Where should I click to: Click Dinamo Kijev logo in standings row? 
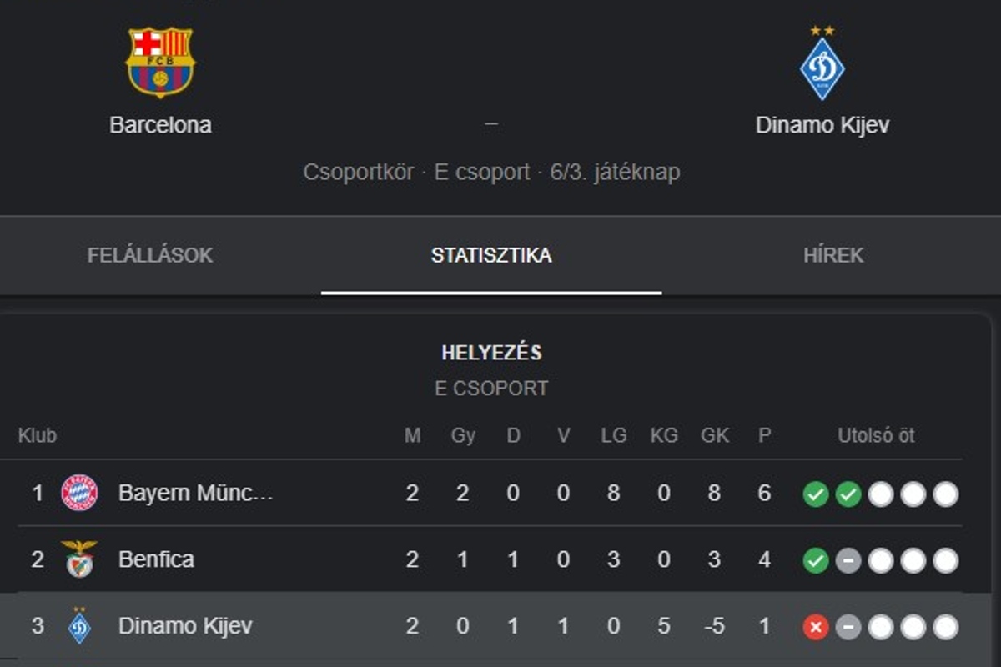[80, 626]
